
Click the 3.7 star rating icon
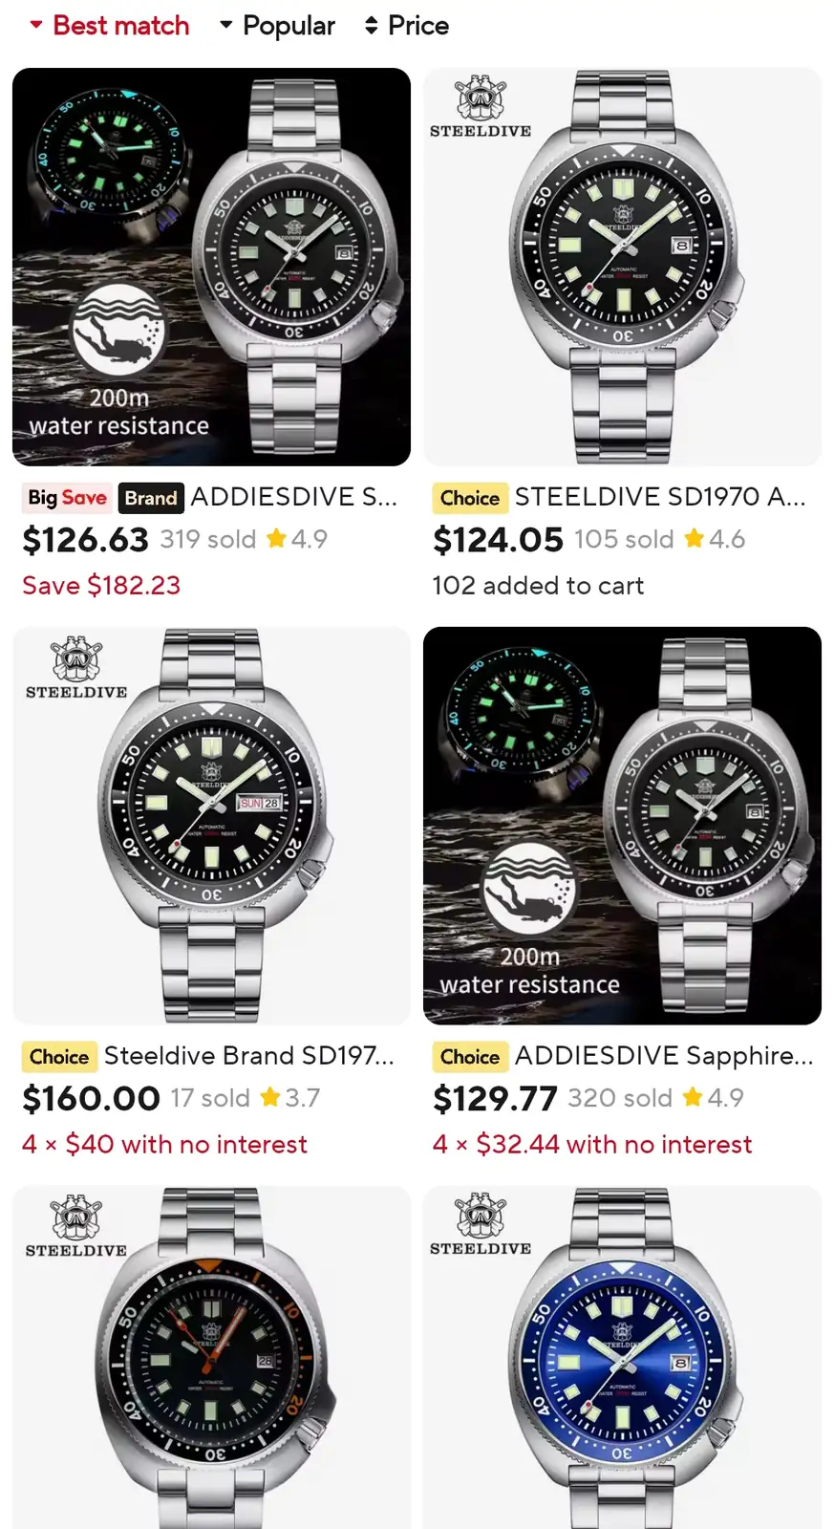click(x=270, y=1097)
